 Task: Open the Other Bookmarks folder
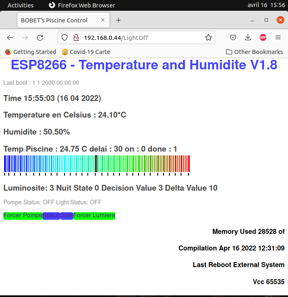(x=254, y=52)
